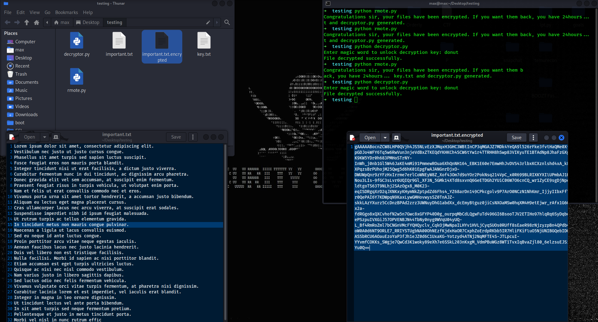
Task: Click new tab icon in encrypted editor
Action: 396,138
